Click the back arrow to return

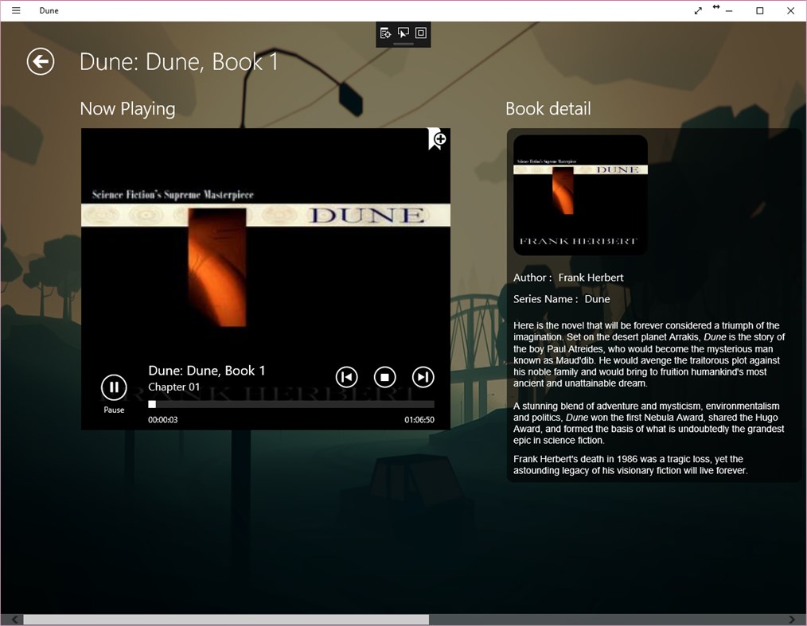coord(40,61)
